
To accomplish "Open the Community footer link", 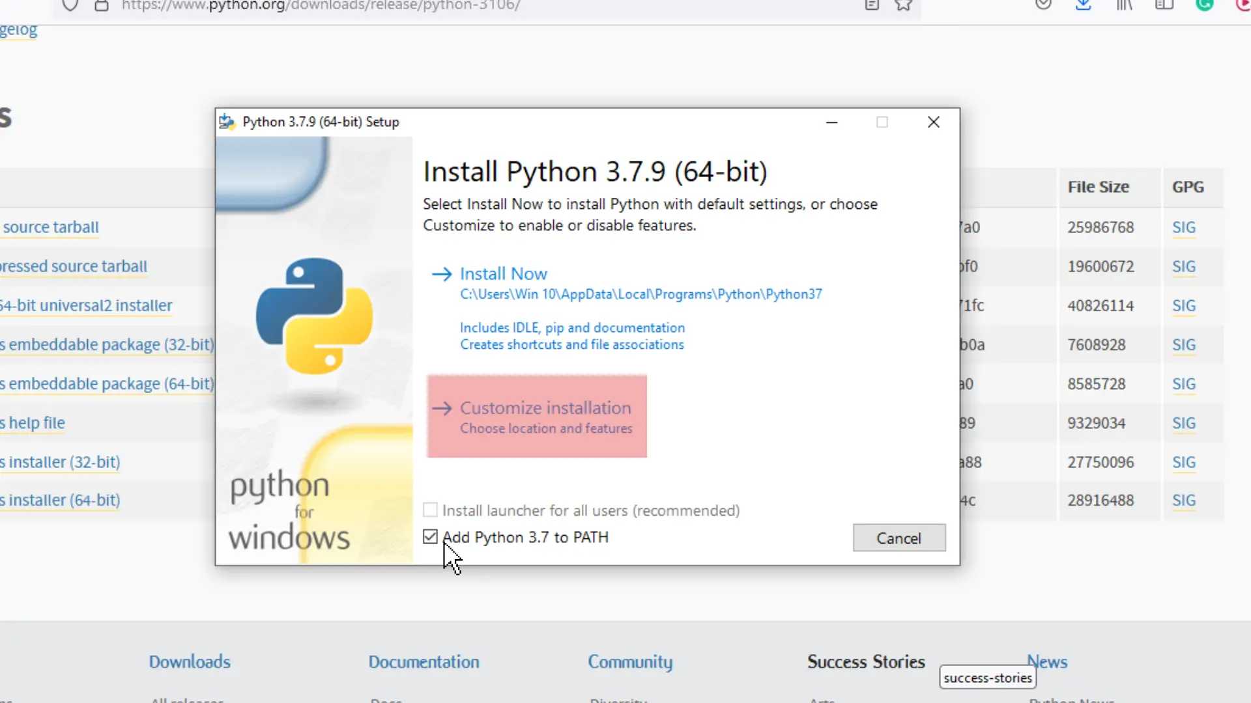I will point(631,662).
